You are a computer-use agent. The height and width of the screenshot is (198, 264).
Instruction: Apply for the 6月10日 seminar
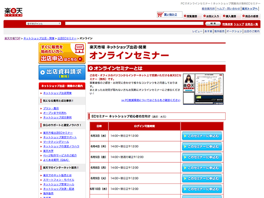tap(202, 189)
